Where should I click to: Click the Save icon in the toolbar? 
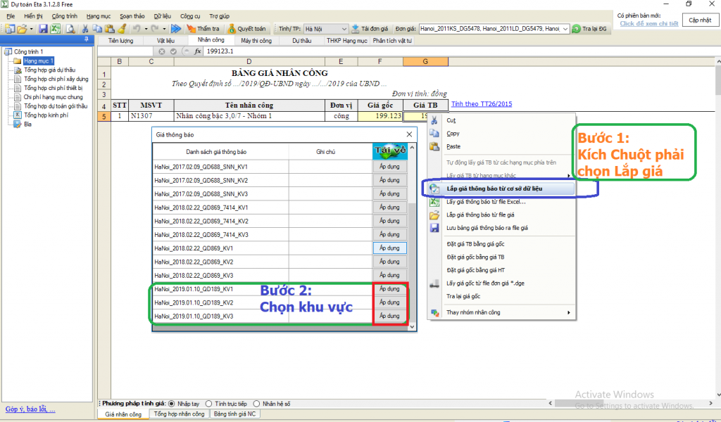43,29
